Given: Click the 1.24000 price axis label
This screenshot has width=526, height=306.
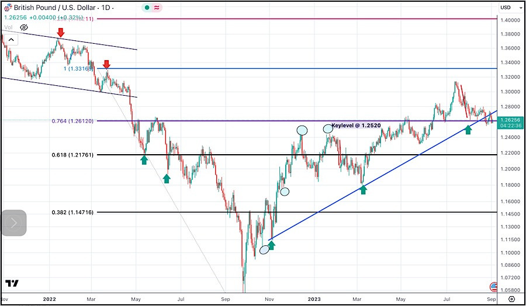Looking at the screenshot, I should (x=510, y=137).
